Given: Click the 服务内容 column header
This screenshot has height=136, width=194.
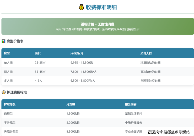Looking at the screenshot, I should pos(131,104).
